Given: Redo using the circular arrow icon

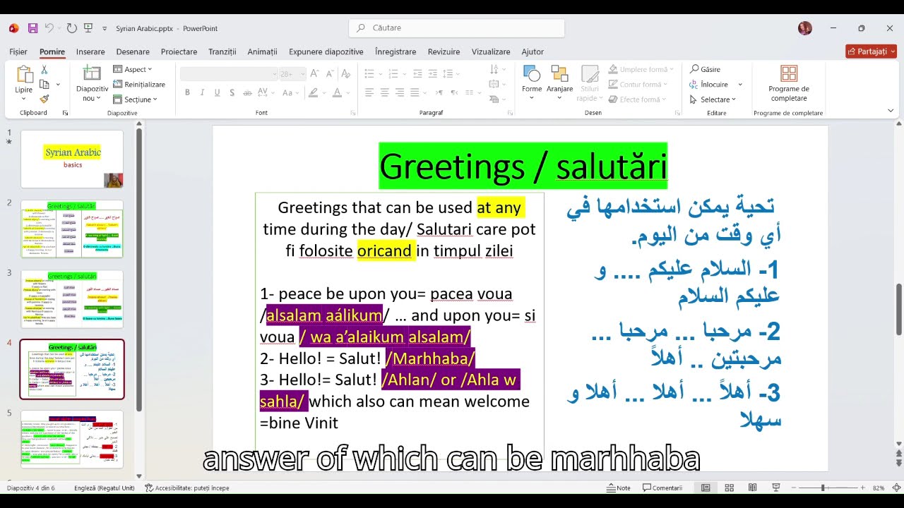Looking at the screenshot, I should tap(71, 28).
